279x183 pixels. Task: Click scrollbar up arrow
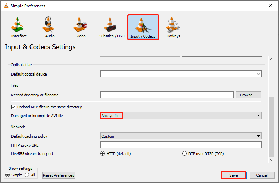click(x=271, y=59)
